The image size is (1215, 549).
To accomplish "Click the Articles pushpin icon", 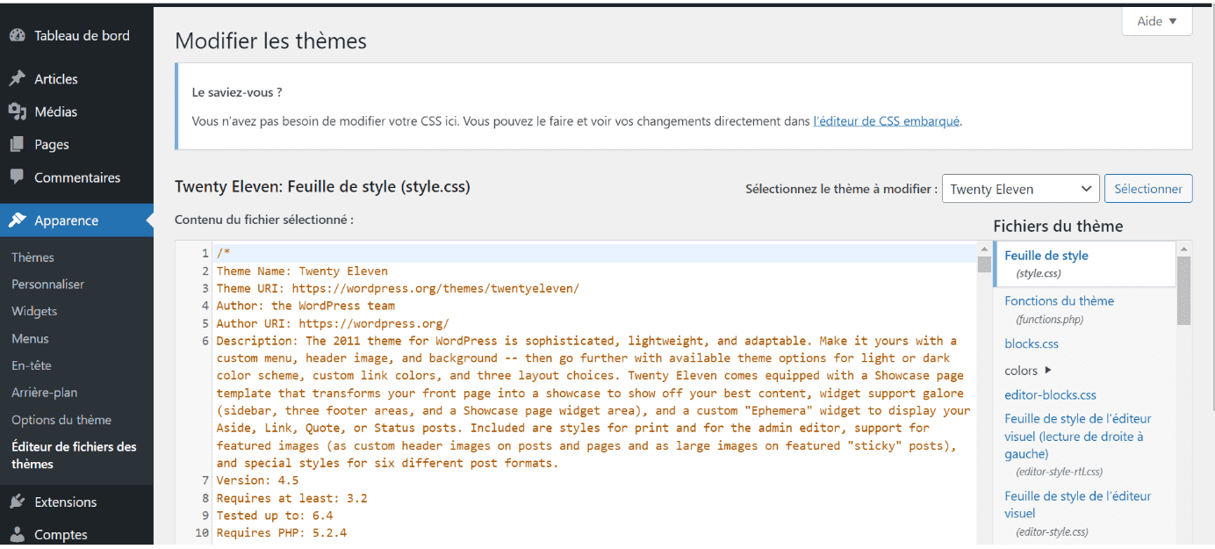I will (17, 79).
